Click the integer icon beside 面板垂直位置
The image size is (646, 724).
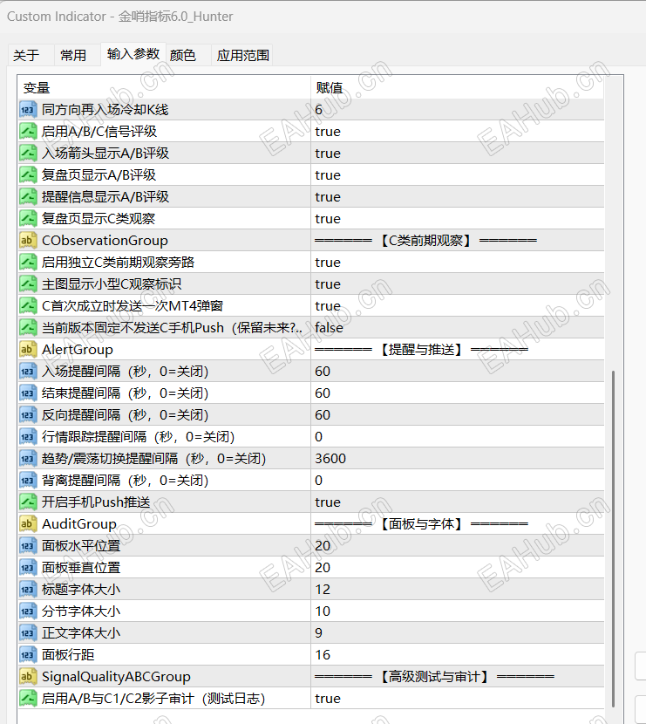28,568
